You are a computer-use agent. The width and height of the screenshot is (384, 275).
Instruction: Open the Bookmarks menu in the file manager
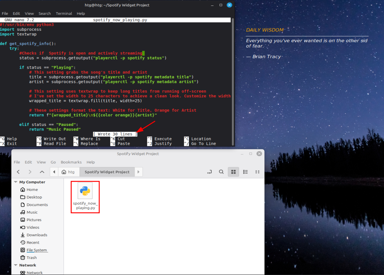tap(71, 162)
